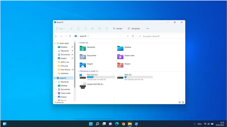Select the Date (D:) drive

pyautogui.click(x=135, y=77)
